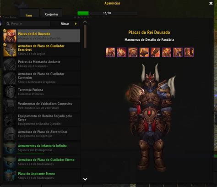Viewport: 217px width, 187px height.
Task: Click the Tormenta Furiosa set icon
Action: (10, 92)
